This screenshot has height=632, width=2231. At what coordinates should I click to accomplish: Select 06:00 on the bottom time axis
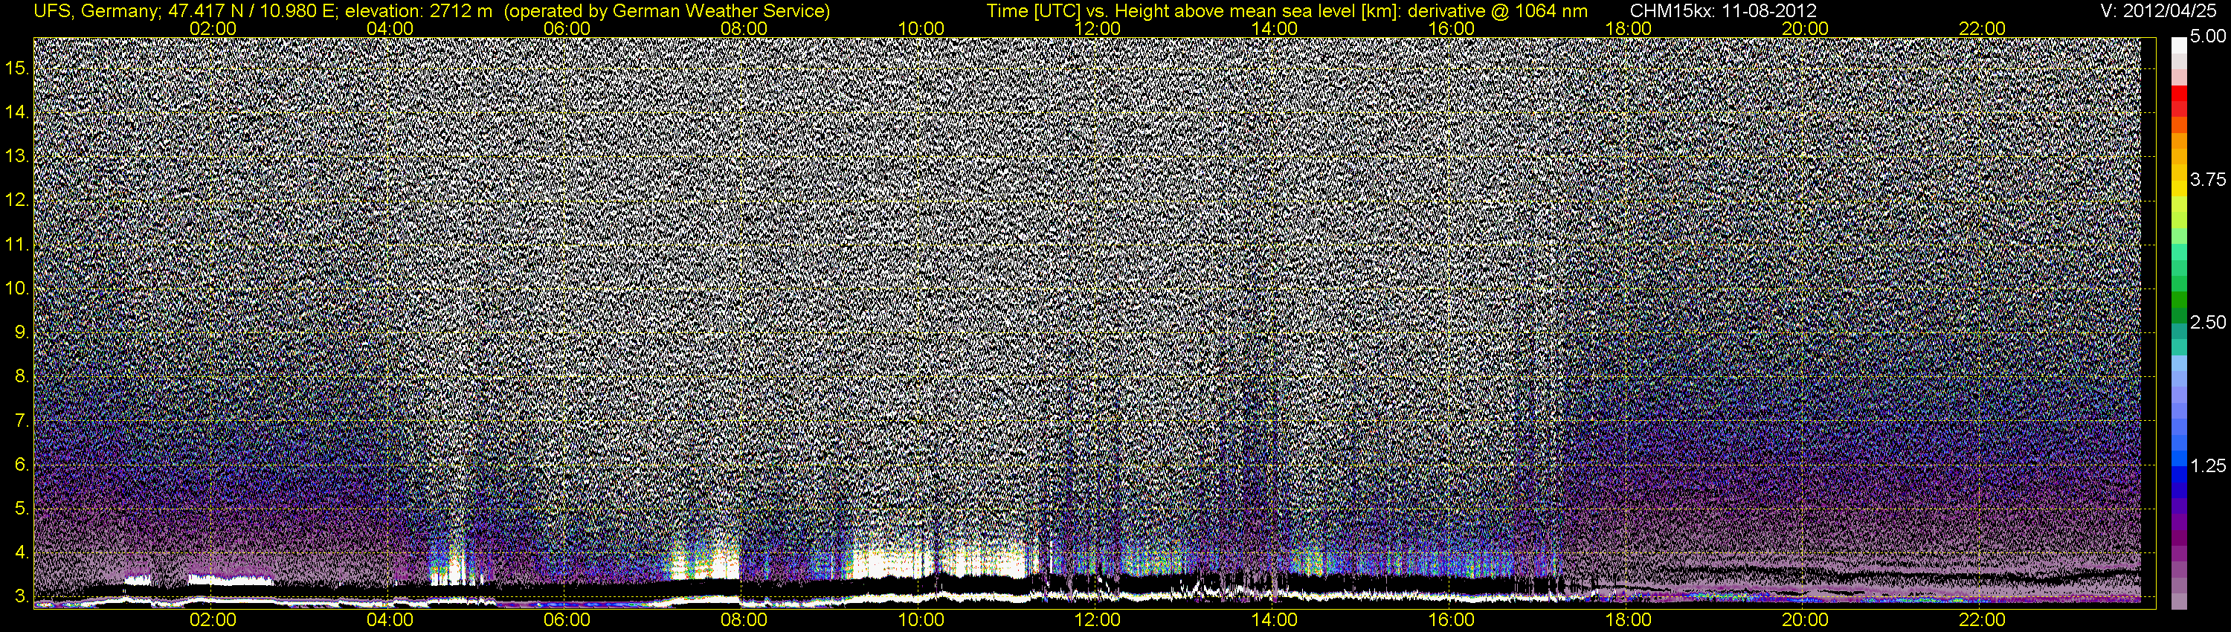(x=567, y=620)
